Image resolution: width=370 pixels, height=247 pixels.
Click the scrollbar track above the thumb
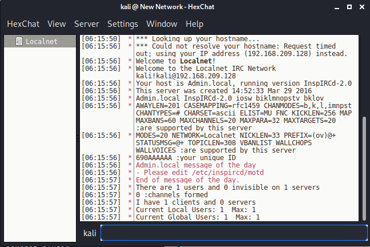tap(365, 74)
